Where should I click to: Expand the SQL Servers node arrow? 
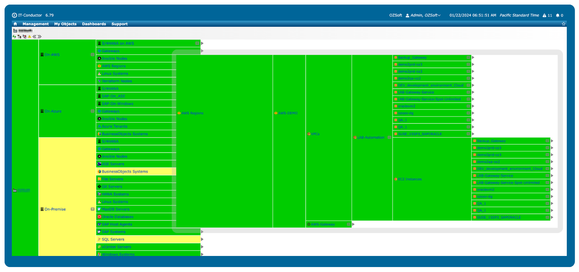(202, 240)
